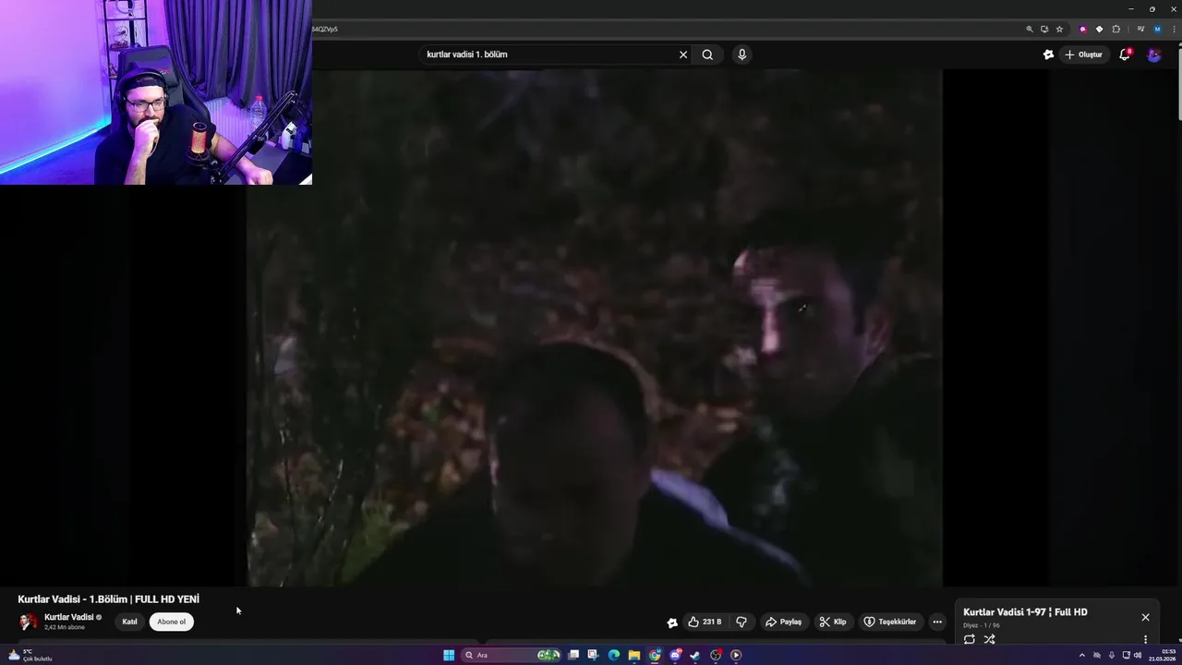Open Steam from the taskbar
Viewport: 1182px width, 665px height.
pos(695,655)
